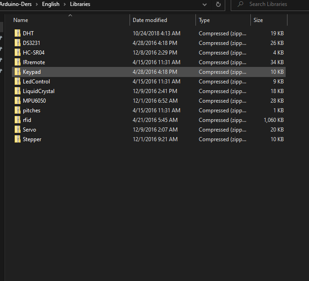309x281 pixels.
Task: Click the 20 KB size value
Action: coord(277,129)
